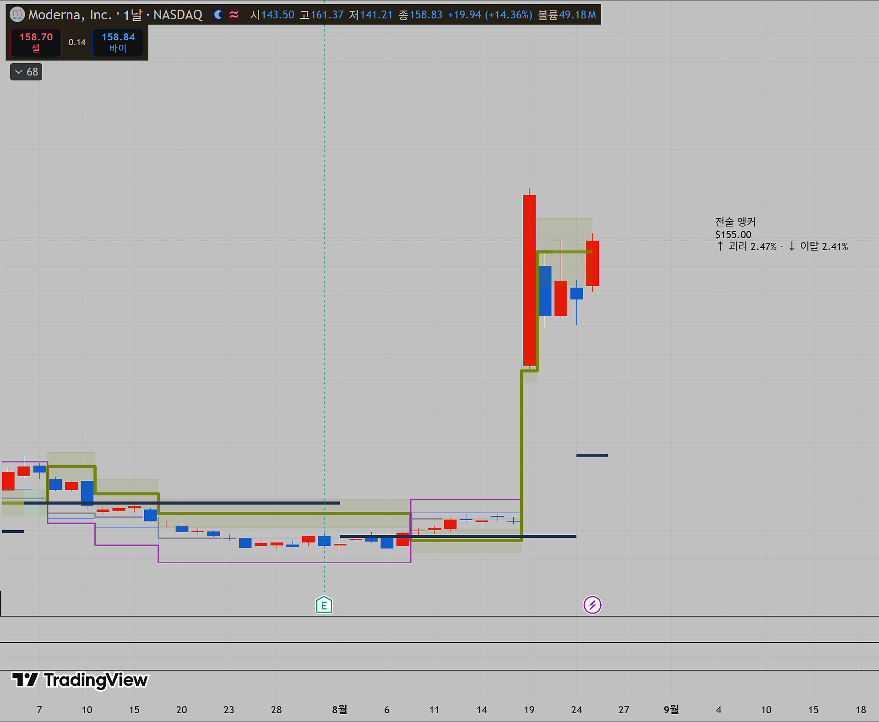The height and width of the screenshot is (722, 879).
Task: Click date 23 on the time axis
Action: pos(229,710)
